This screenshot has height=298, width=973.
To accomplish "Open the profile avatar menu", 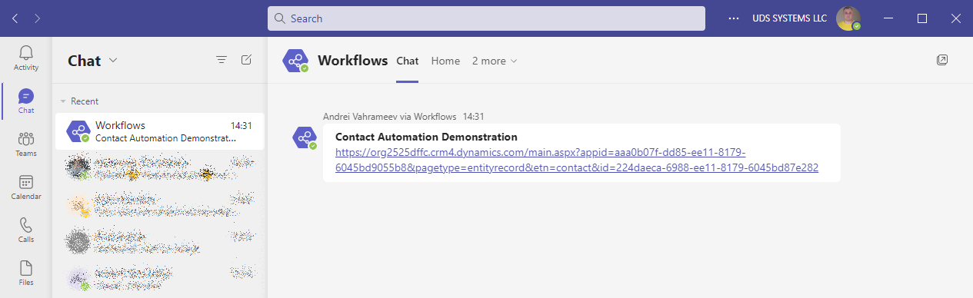I will click(848, 18).
